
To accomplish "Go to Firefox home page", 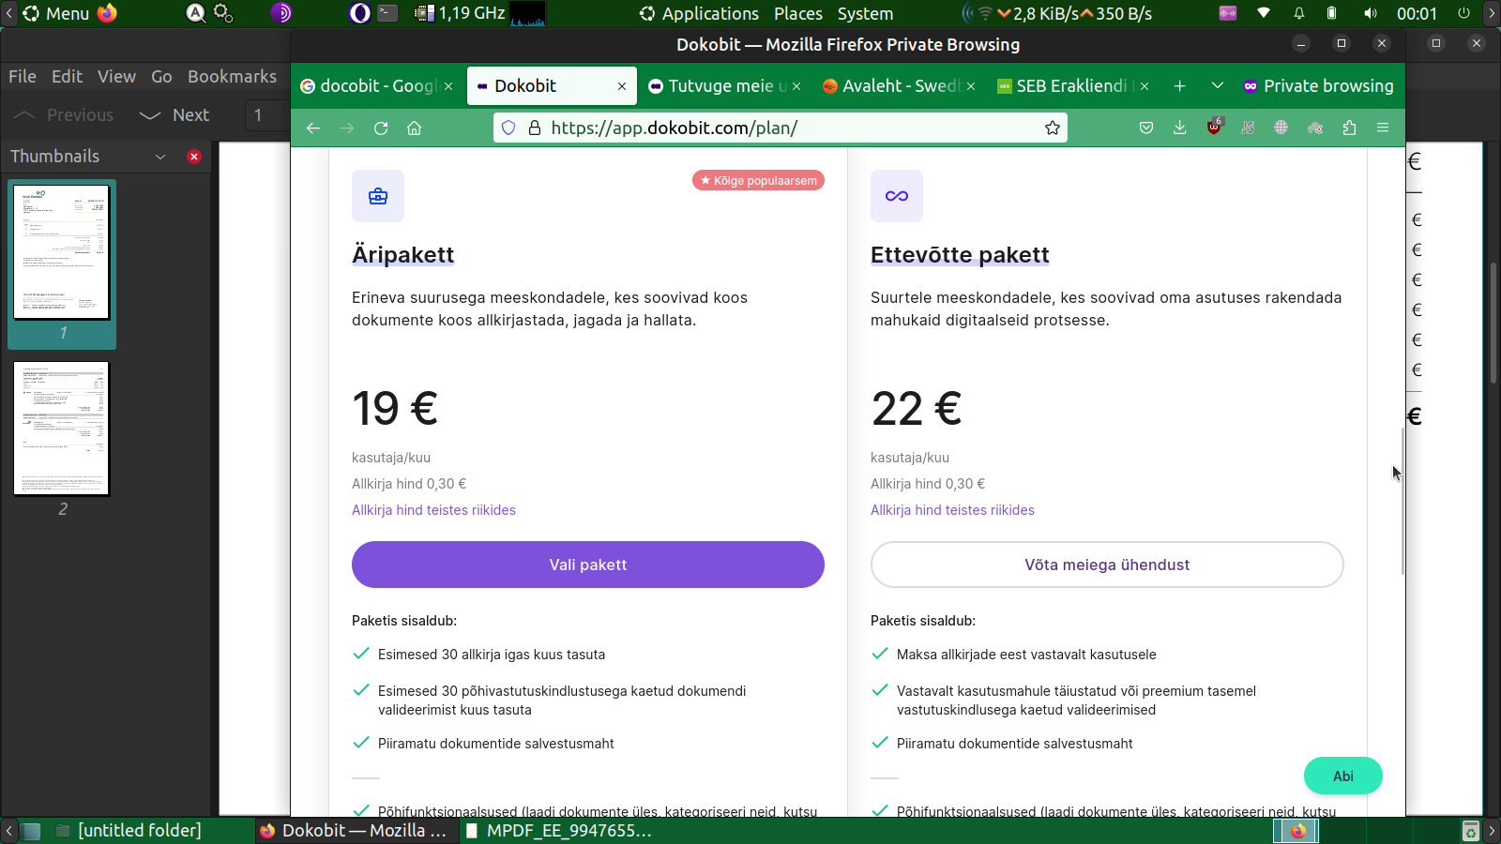I will [414, 128].
